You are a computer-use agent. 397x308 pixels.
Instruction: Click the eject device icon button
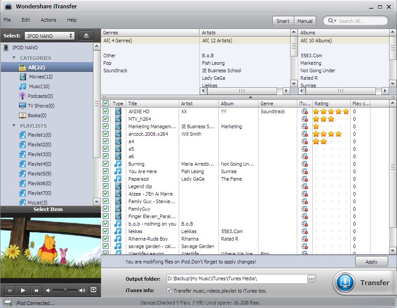pyautogui.click(x=86, y=35)
